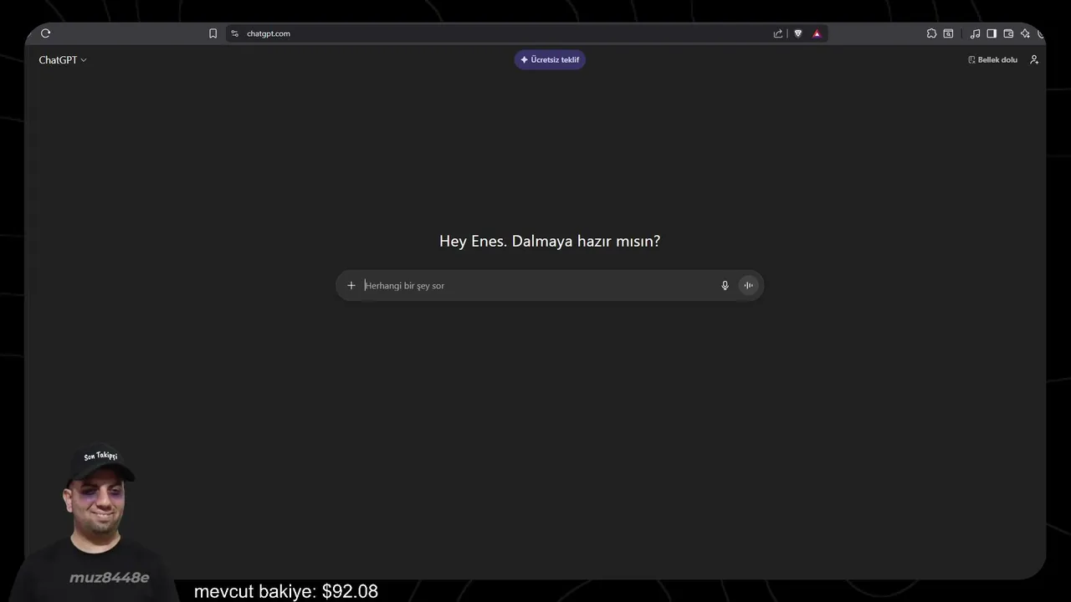Open Brave Shields lion icon

click(x=798, y=33)
